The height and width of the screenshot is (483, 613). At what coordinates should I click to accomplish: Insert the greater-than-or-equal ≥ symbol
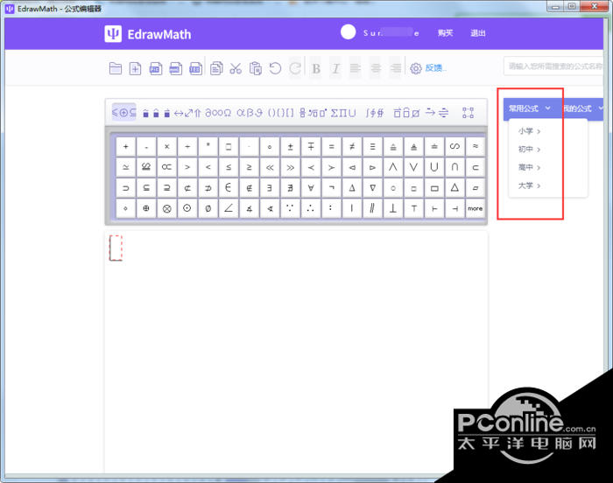coord(249,167)
